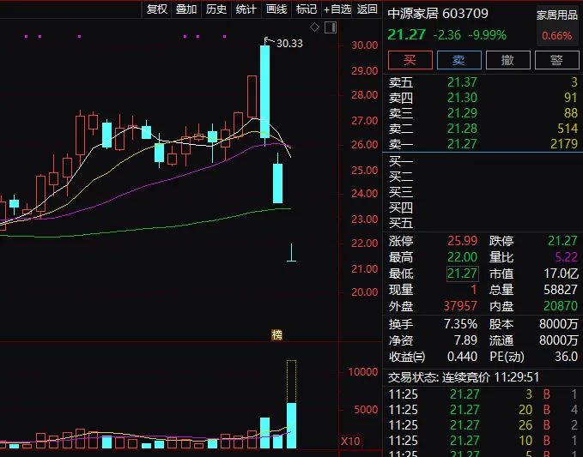
Task: Click the blue 卖 sell button
Action: (459, 60)
